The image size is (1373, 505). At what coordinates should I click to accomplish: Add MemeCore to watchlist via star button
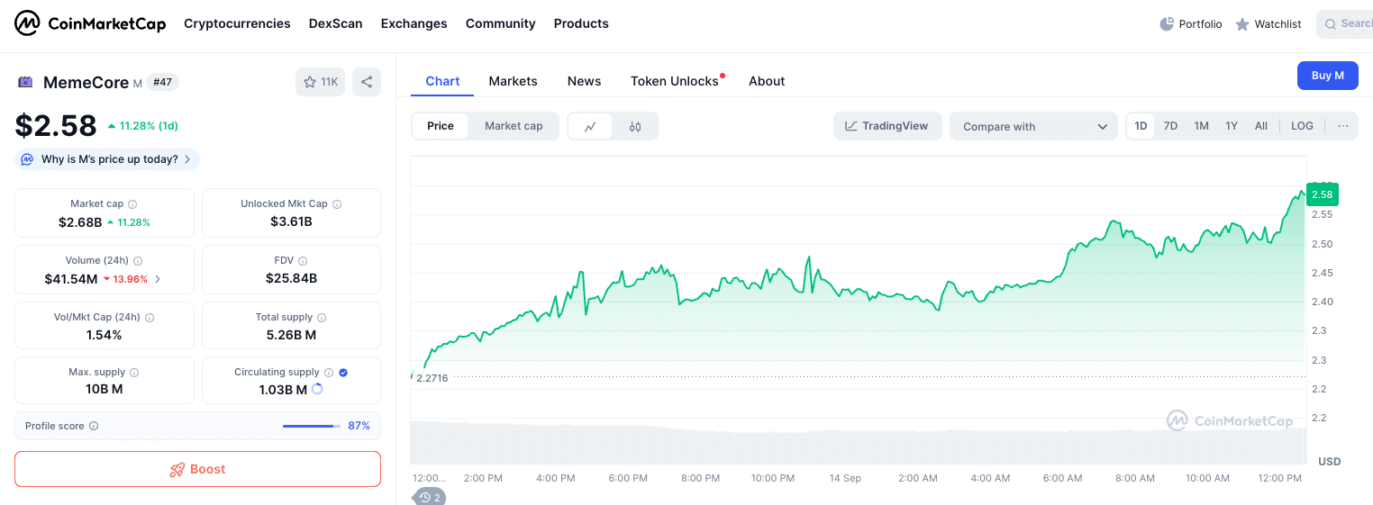[320, 82]
